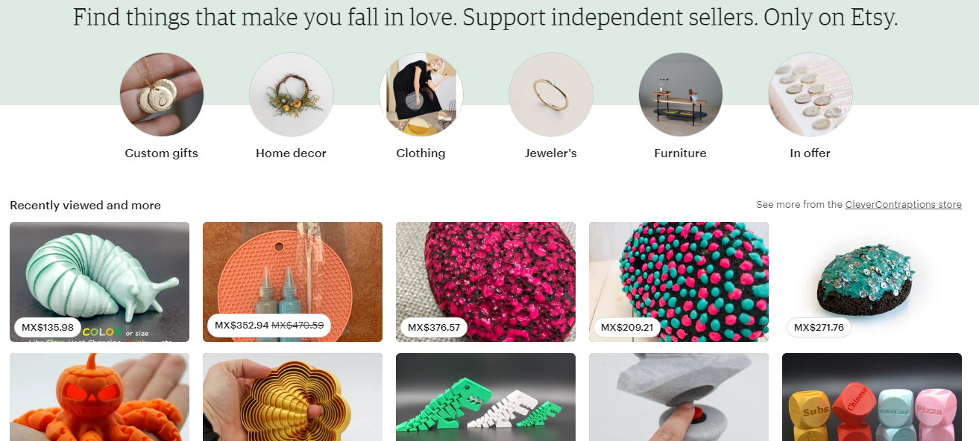Open the Jeweler's category circle
This screenshot has width=979, height=441.
(550, 95)
